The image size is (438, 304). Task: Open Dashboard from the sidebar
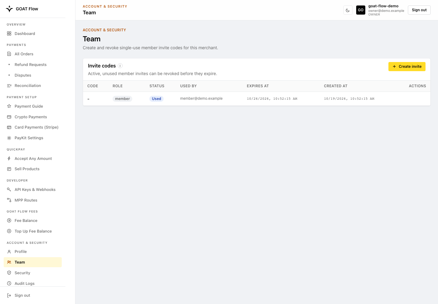coord(33,33)
